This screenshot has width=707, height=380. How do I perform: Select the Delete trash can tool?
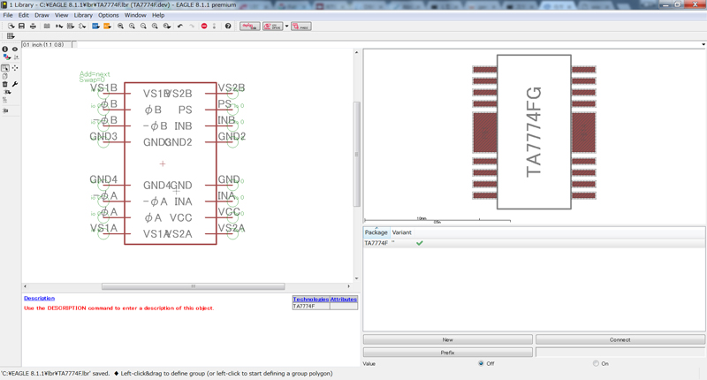(x=5, y=84)
